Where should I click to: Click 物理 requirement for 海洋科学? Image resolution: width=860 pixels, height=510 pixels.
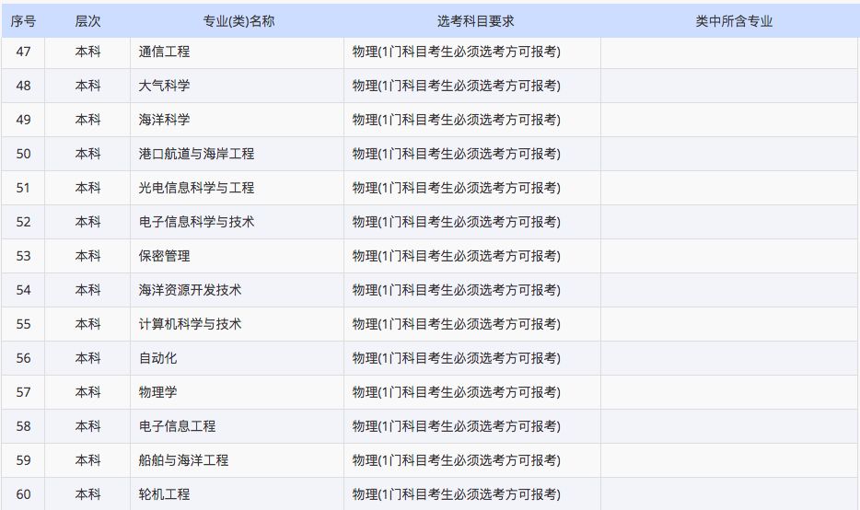coord(457,120)
